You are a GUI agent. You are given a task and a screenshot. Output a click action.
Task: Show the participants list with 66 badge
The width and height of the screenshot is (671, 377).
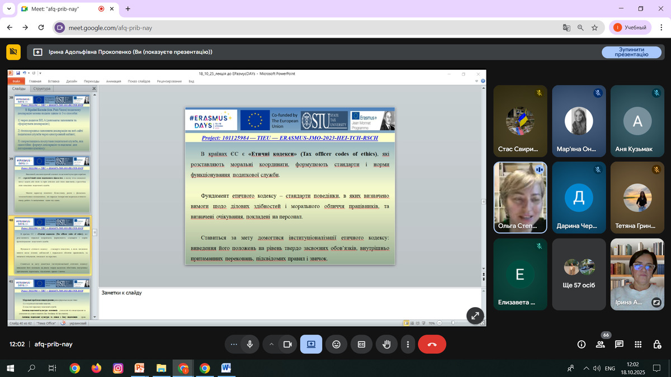point(600,344)
